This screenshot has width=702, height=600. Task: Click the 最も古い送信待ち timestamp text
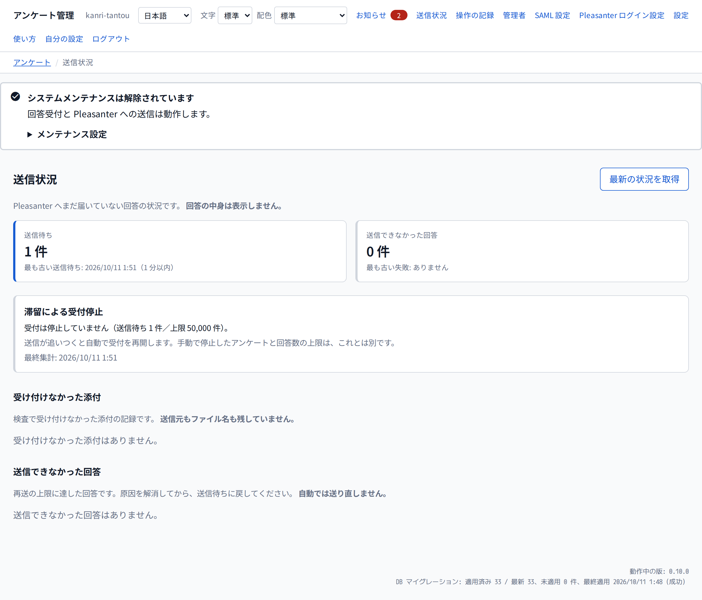(x=99, y=267)
